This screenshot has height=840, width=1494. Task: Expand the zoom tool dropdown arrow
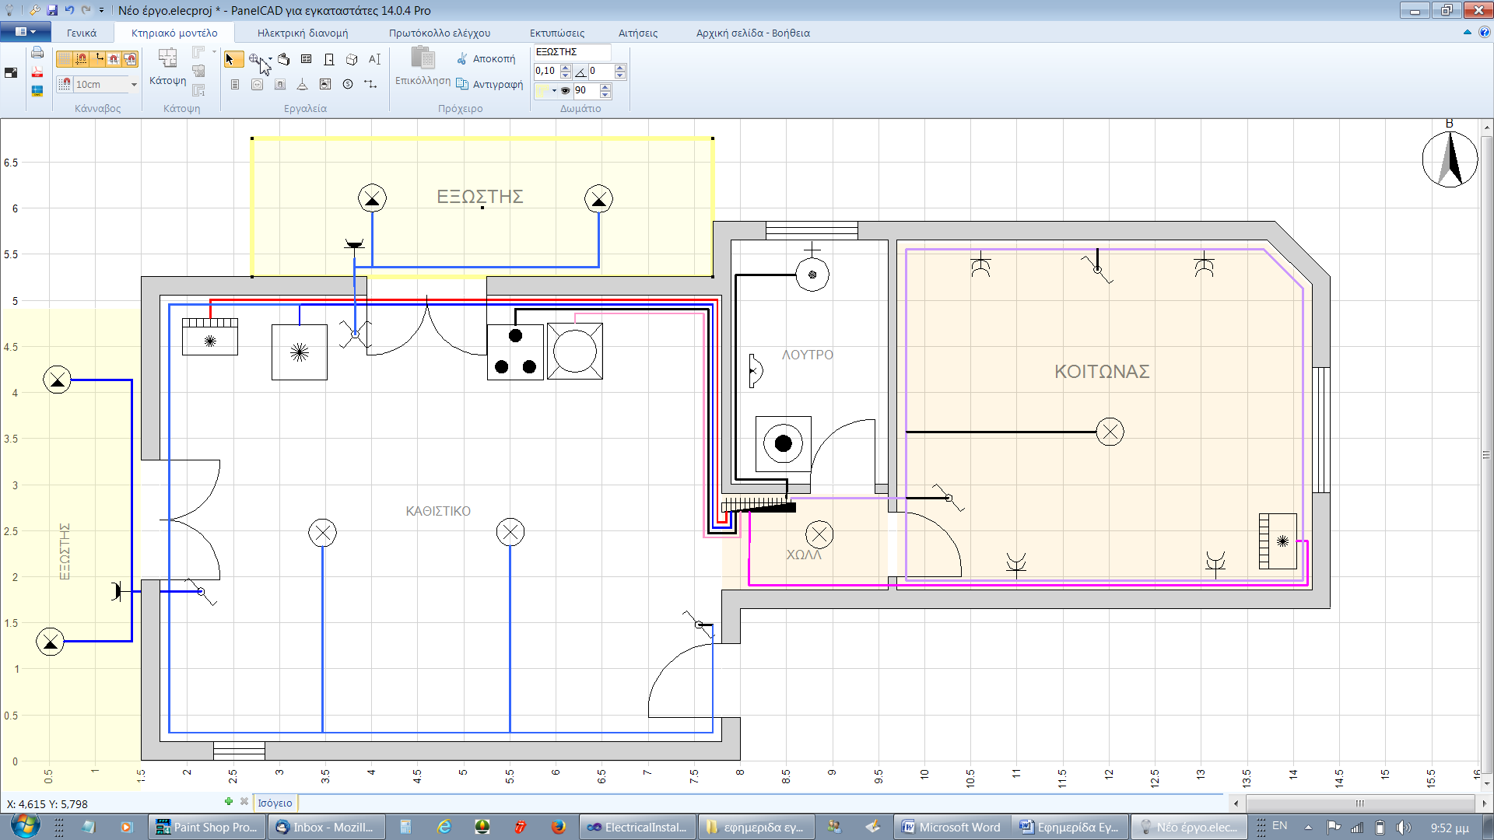pyautogui.click(x=270, y=59)
